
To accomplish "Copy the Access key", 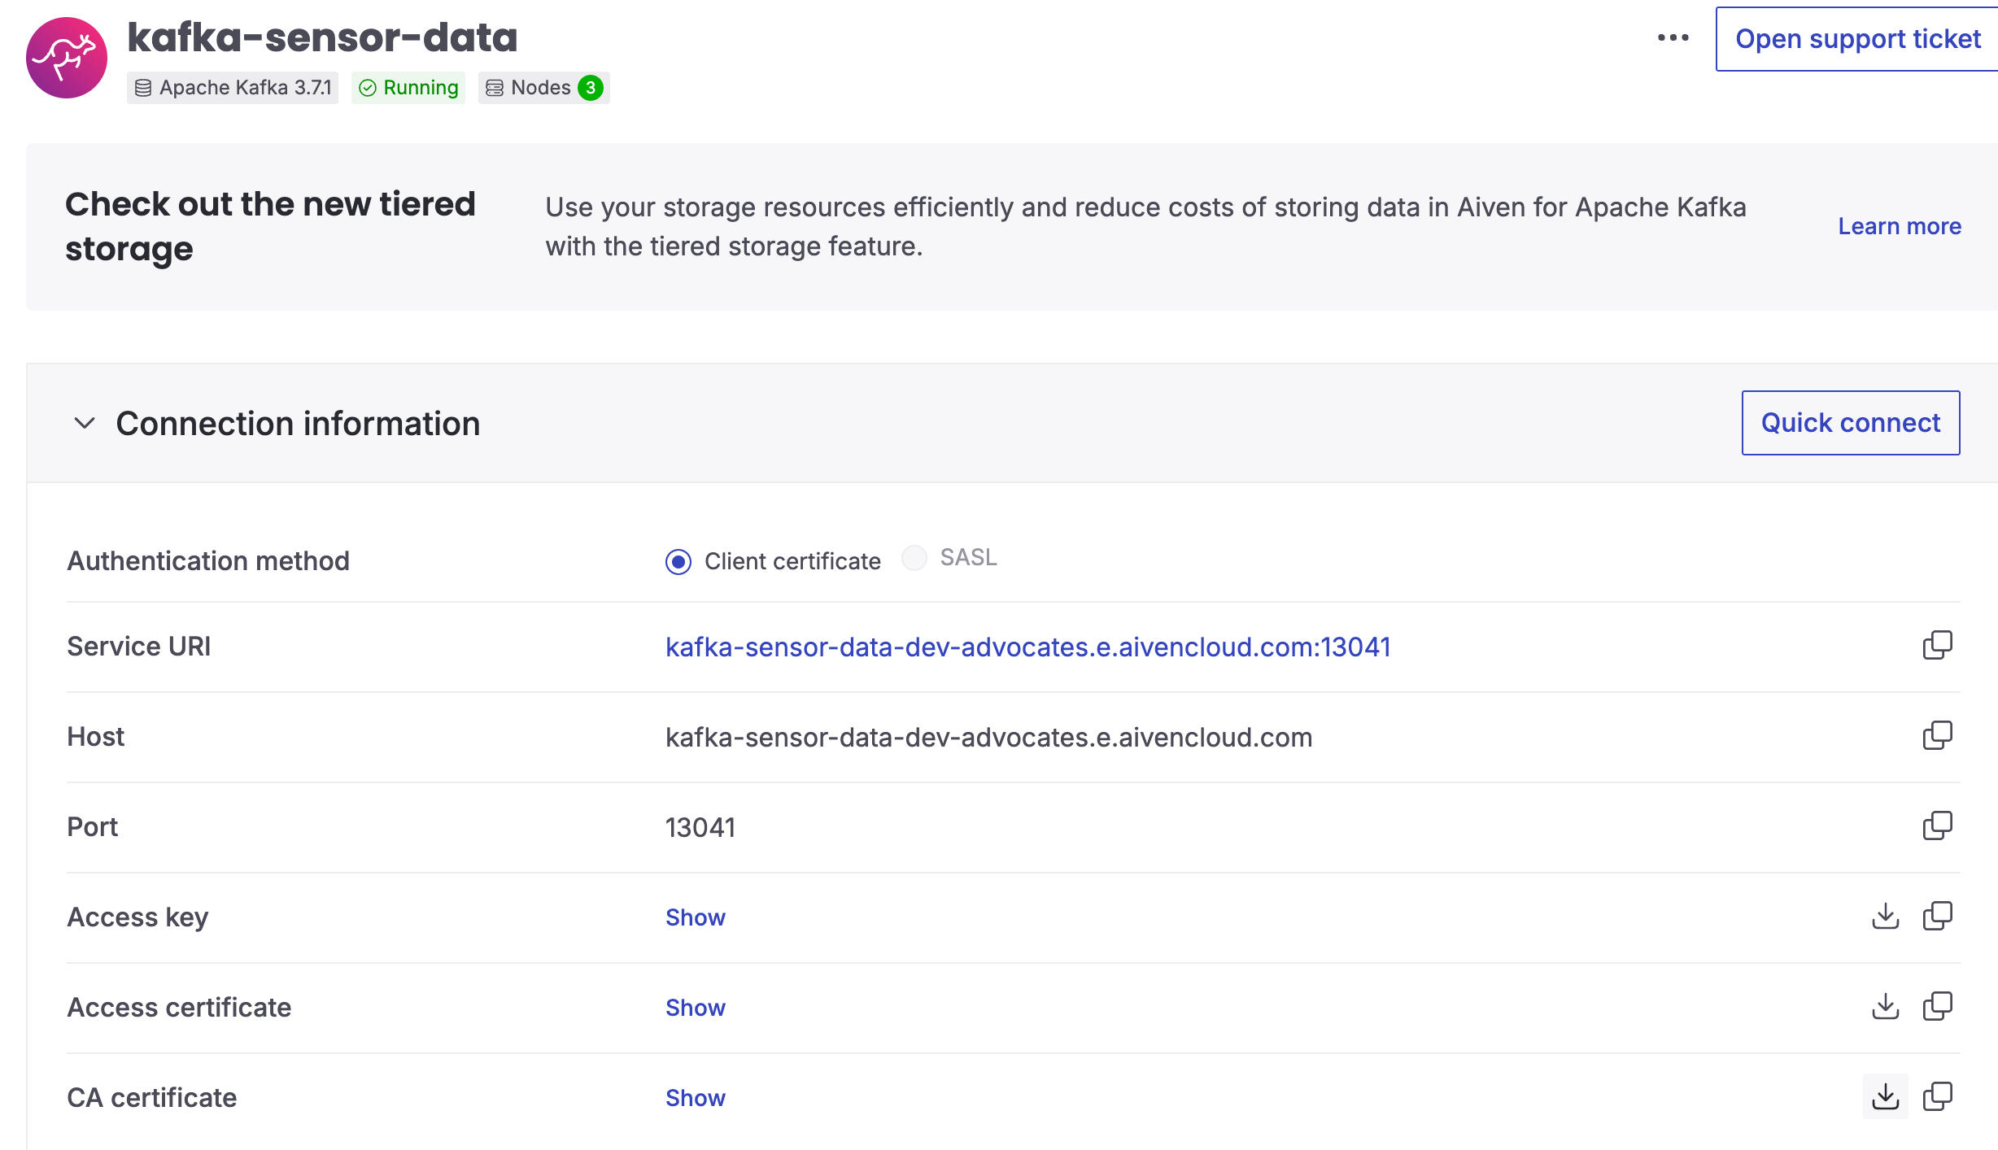I will tap(1937, 917).
